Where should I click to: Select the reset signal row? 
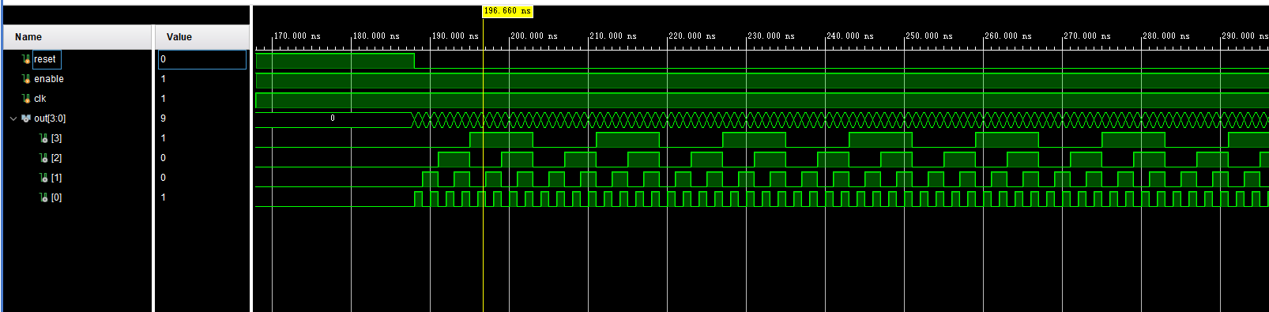coord(77,59)
